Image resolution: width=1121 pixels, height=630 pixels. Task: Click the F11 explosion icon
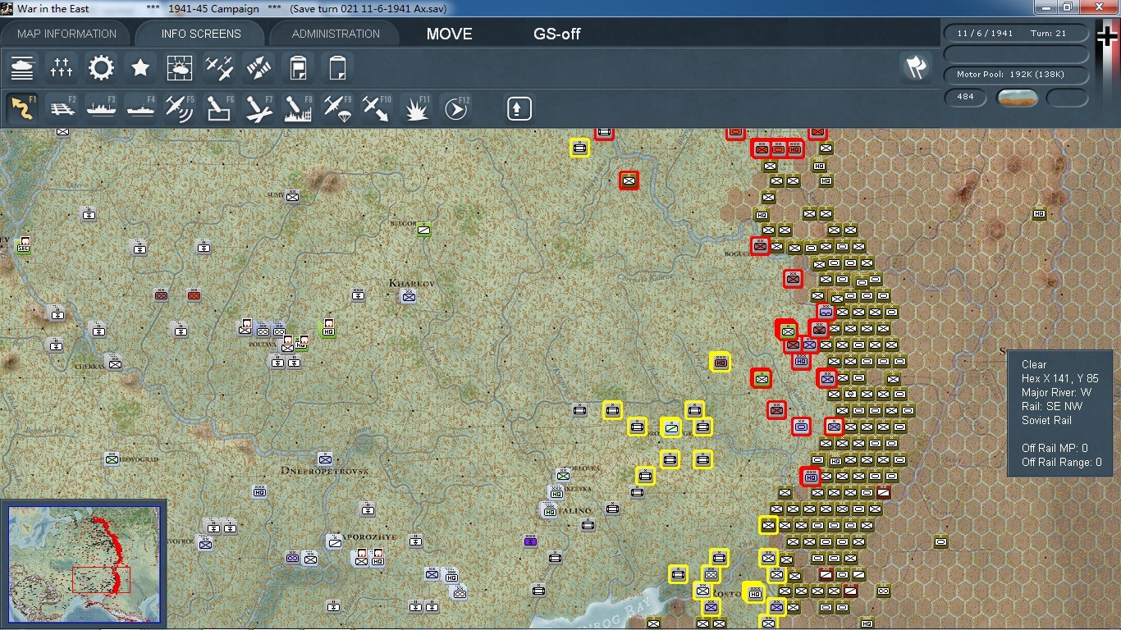[x=417, y=108]
